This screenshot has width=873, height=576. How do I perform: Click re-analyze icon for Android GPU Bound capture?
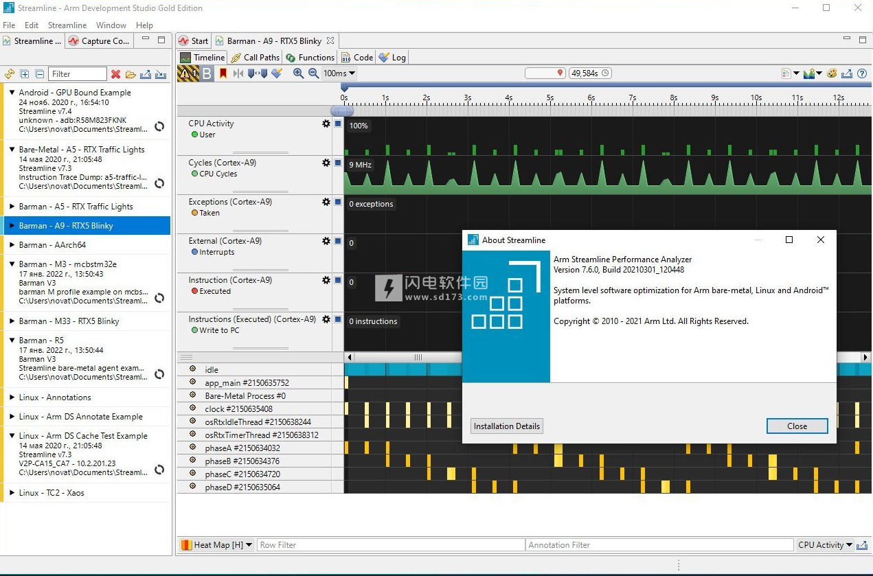pyautogui.click(x=159, y=126)
